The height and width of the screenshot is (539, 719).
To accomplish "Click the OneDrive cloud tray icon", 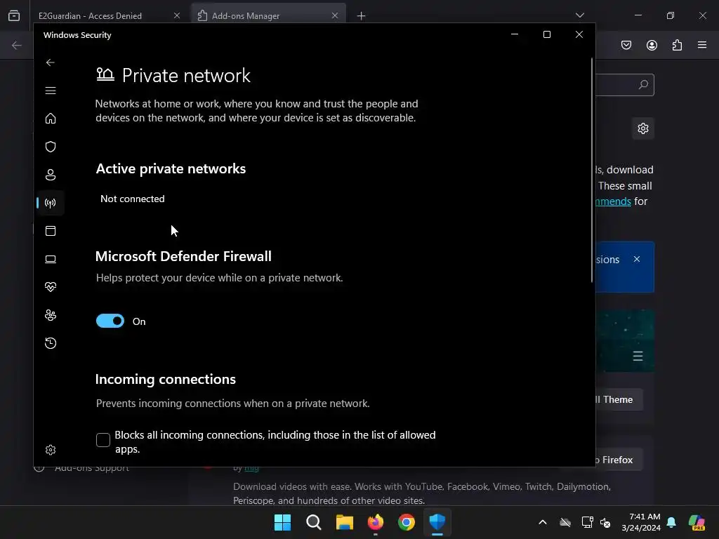I will pos(565,522).
